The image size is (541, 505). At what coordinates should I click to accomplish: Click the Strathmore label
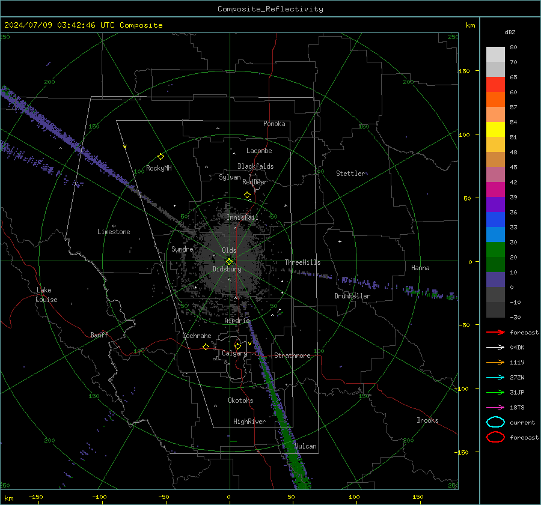pyautogui.click(x=292, y=355)
